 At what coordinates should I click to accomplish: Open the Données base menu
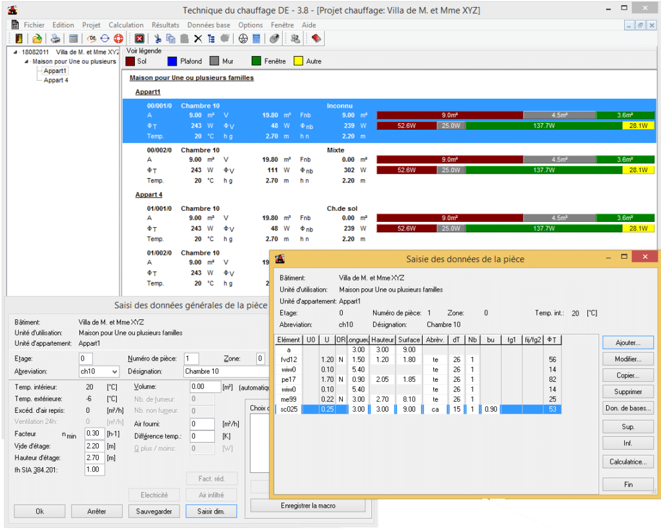208,25
